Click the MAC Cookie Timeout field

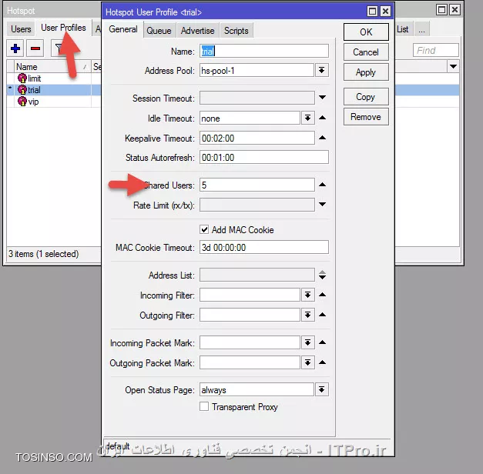click(x=264, y=247)
